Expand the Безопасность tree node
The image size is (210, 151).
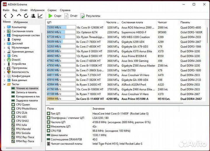[4, 72]
